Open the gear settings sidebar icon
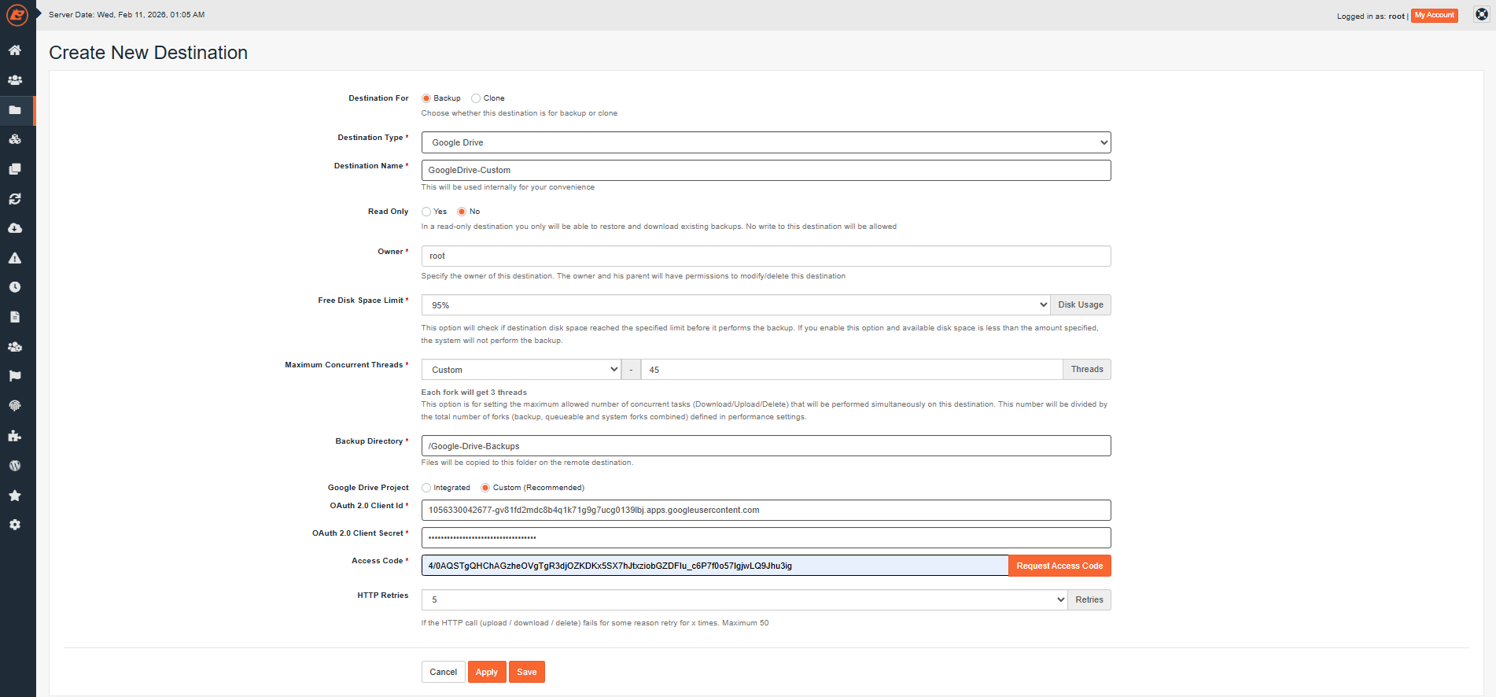This screenshot has height=697, width=1496. (15, 525)
